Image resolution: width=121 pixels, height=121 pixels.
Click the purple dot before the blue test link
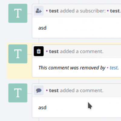coord(108,68)
